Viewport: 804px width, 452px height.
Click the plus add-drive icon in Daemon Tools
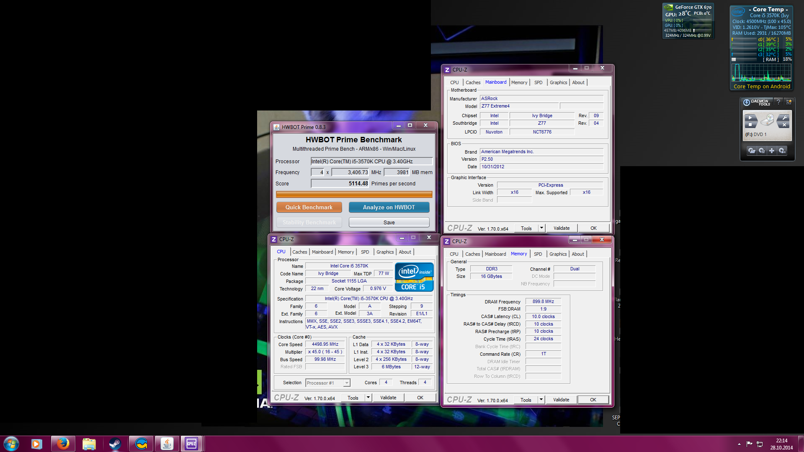(772, 151)
